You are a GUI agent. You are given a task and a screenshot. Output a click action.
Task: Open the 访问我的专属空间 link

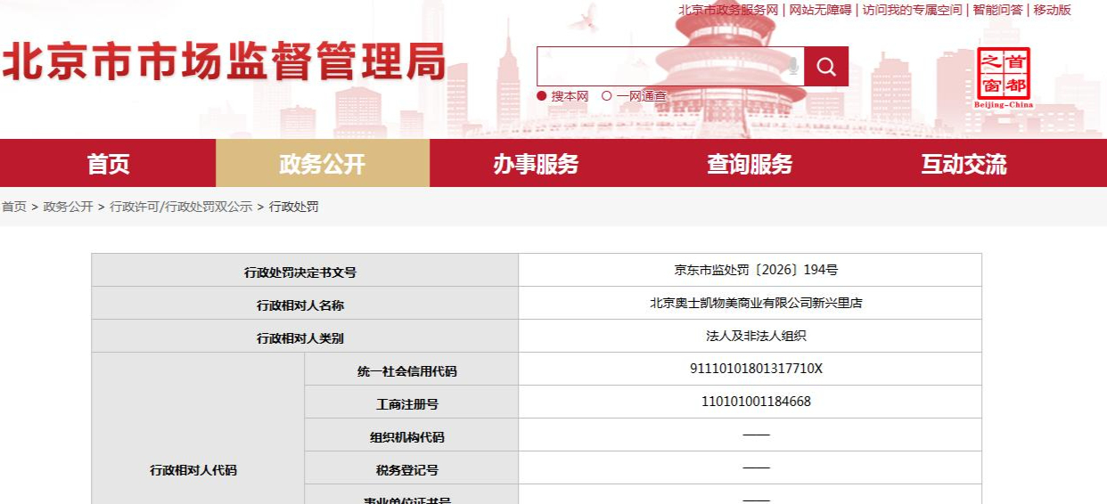tap(912, 10)
